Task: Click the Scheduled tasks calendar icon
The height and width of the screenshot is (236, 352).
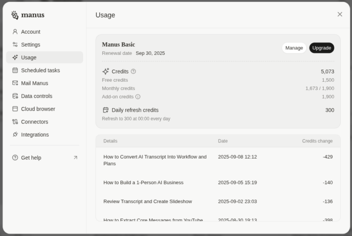Action: click(x=15, y=70)
